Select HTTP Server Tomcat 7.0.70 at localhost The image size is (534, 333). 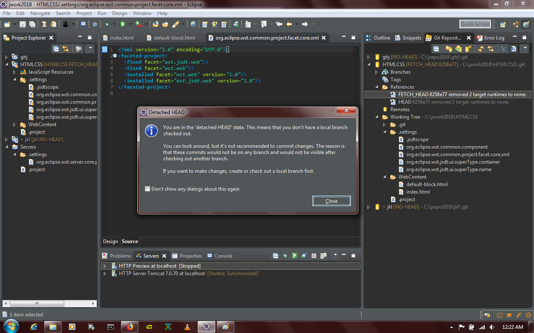coord(185,273)
